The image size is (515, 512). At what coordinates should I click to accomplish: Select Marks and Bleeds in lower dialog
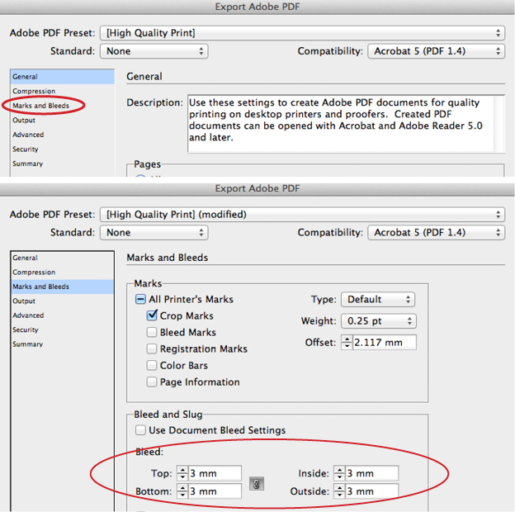[x=63, y=287]
